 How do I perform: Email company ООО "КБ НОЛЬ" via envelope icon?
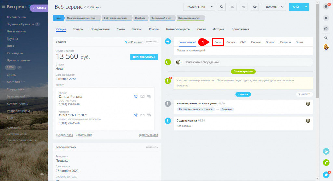pyautogui.click(x=142, y=115)
